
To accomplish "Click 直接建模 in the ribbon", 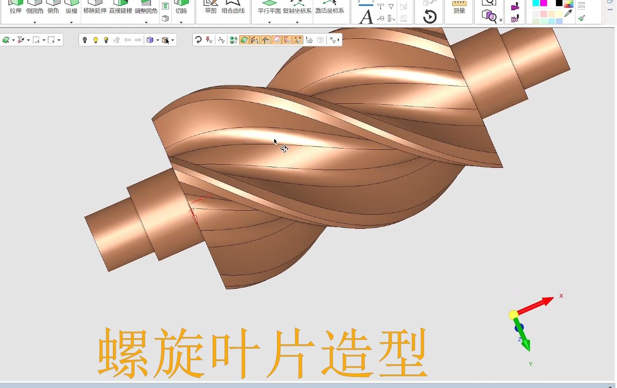I will (x=121, y=10).
